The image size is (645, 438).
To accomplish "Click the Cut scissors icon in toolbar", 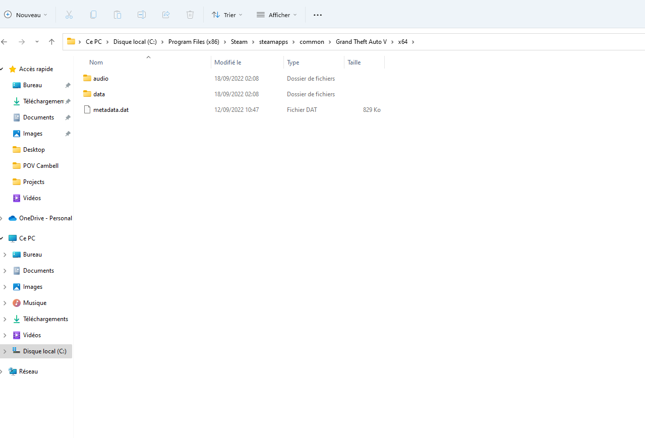I will [x=69, y=15].
